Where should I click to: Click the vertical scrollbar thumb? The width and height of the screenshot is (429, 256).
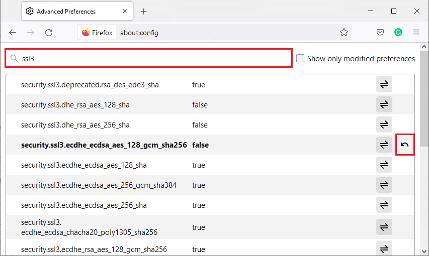[x=424, y=98]
